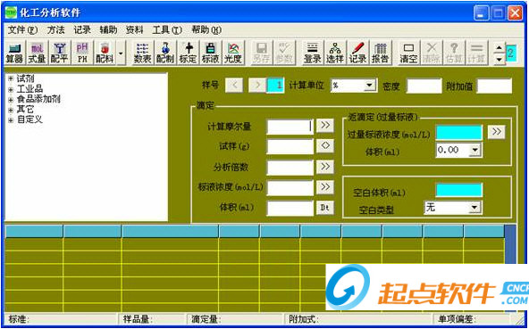The height and width of the screenshot is (329, 529).
Task: Click the 标准 status bar entry
Action: point(62,319)
